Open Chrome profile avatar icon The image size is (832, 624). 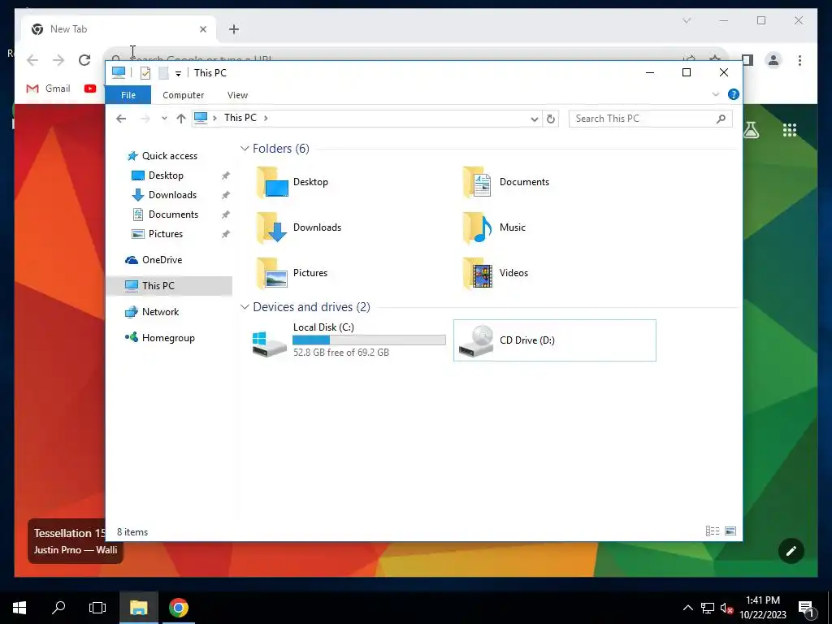click(773, 60)
